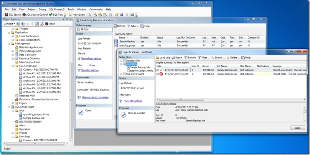Open the Debug menu
This screenshot has height=155, width=310.
[x=42, y=9]
